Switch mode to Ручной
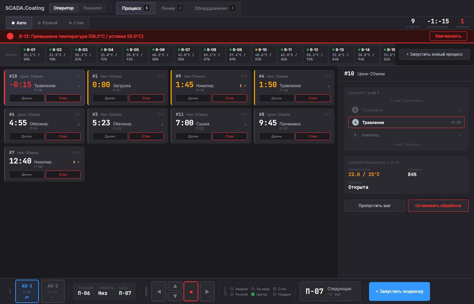Viewport: 474px width, 304px height. (x=47, y=23)
